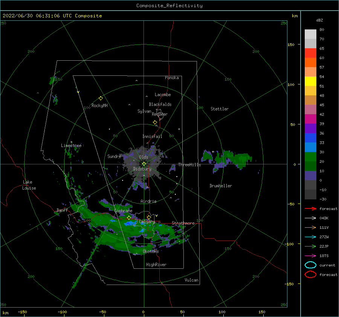This screenshot has width=339, height=317.
Task: Click the Ponoka city label
Action: coord(172,78)
